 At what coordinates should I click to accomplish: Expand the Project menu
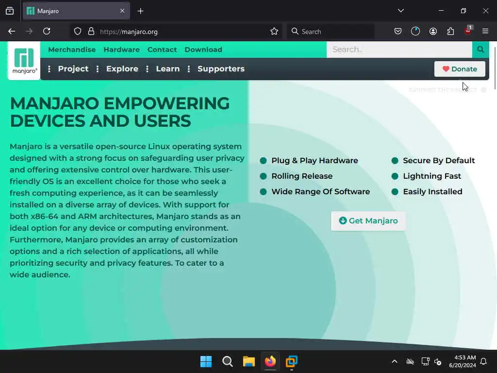(73, 69)
